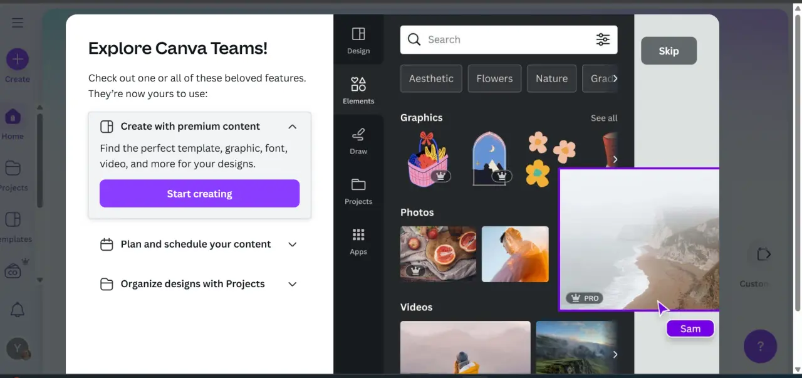The width and height of the screenshot is (802, 378).
Task: Click the calendar icon beside Plan and schedule
Action: pos(107,244)
